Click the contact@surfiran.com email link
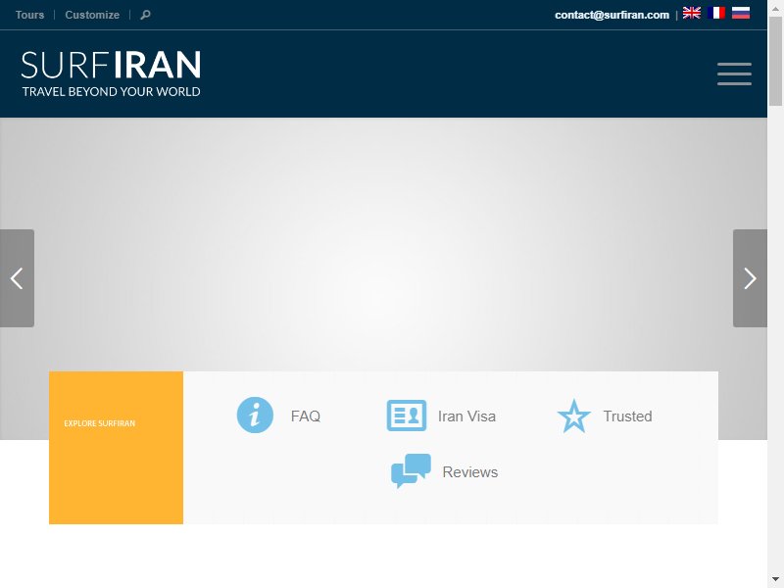The width and height of the screenshot is (784, 588). point(612,15)
